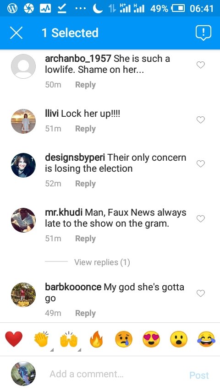Image resolution: width=220 pixels, height=391 pixels.
Task: Insert the fire emoji
Action: (96, 339)
